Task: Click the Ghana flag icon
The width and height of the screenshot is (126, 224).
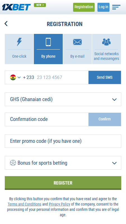Action: pos(13,78)
